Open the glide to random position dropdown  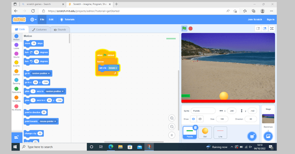[55, 91]
